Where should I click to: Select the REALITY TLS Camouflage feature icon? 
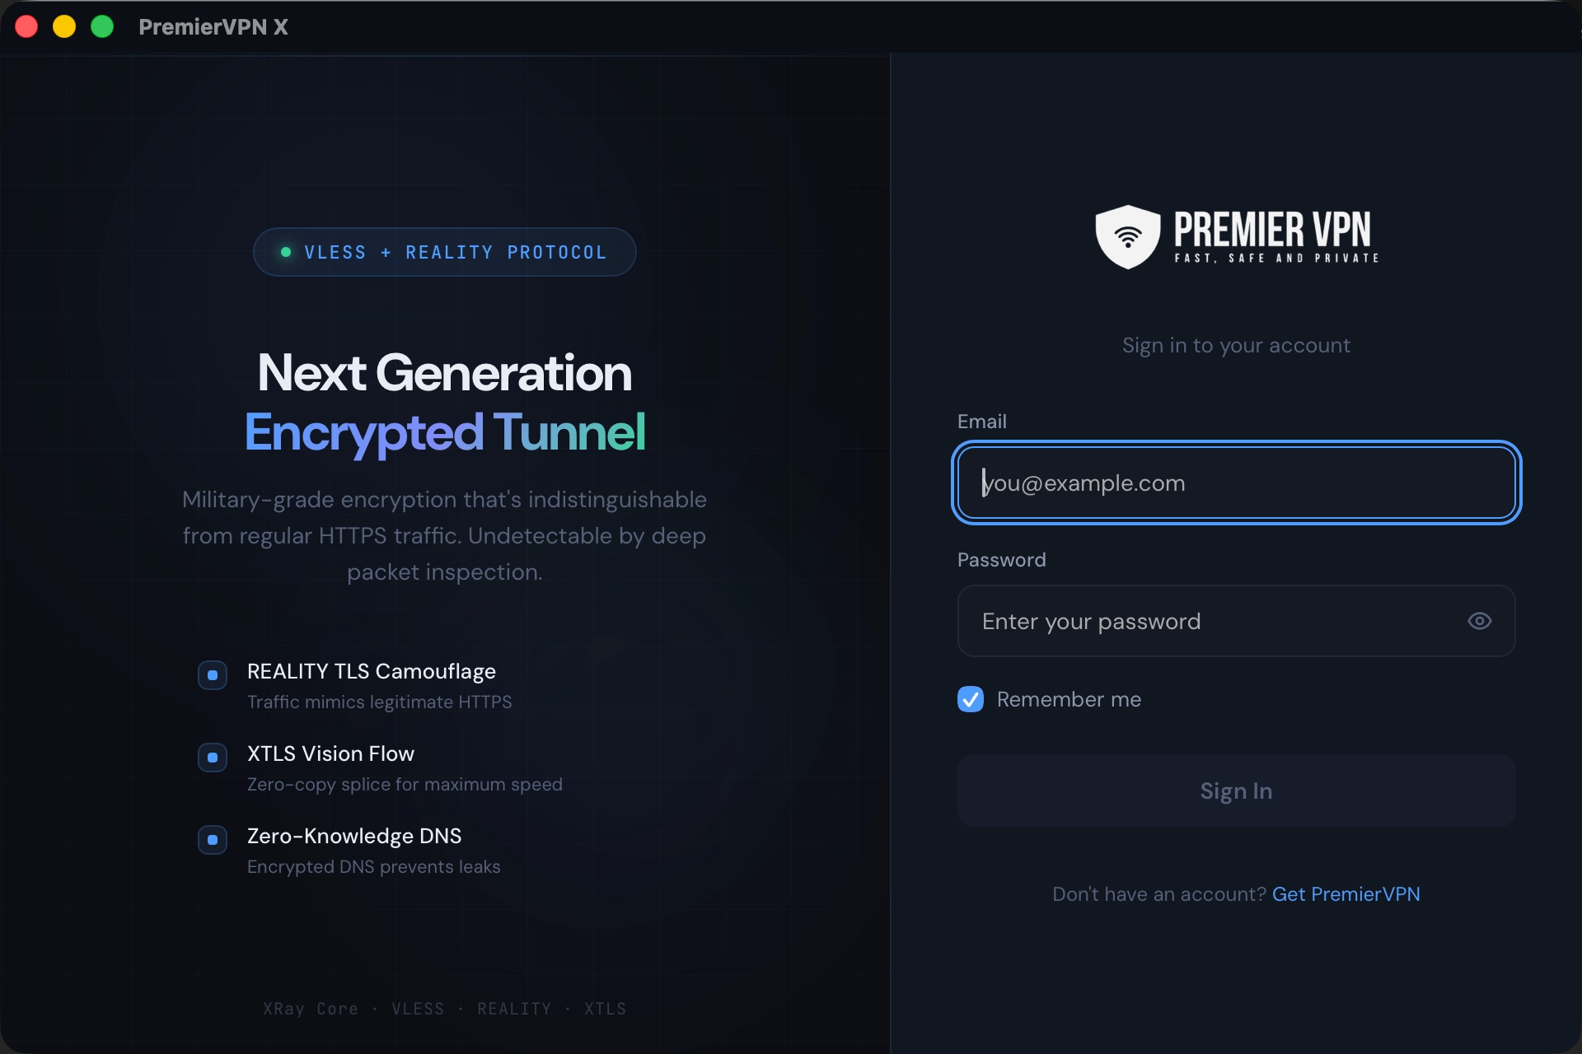point(213,675)
